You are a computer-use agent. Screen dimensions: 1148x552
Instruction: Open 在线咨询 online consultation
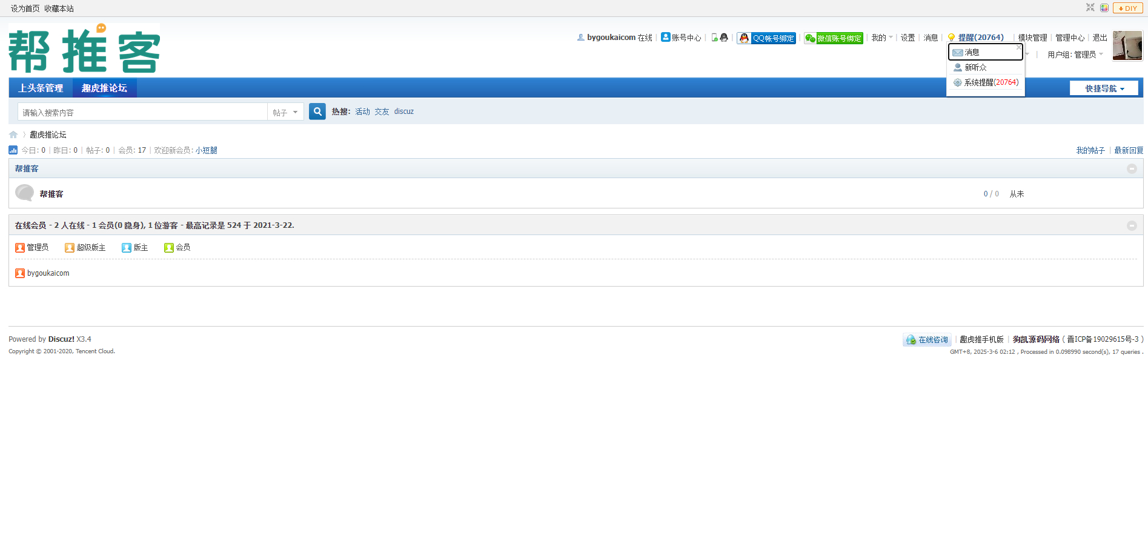(x=927, y=340)
